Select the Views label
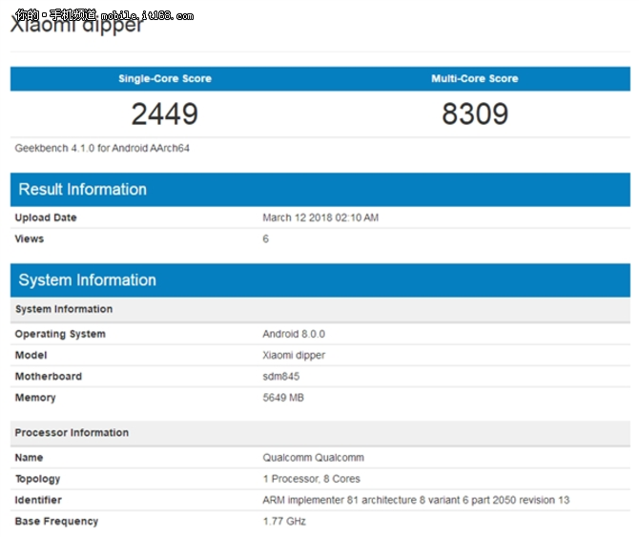The width and height of the screenshot is (639, 537). tap(30, 238)
